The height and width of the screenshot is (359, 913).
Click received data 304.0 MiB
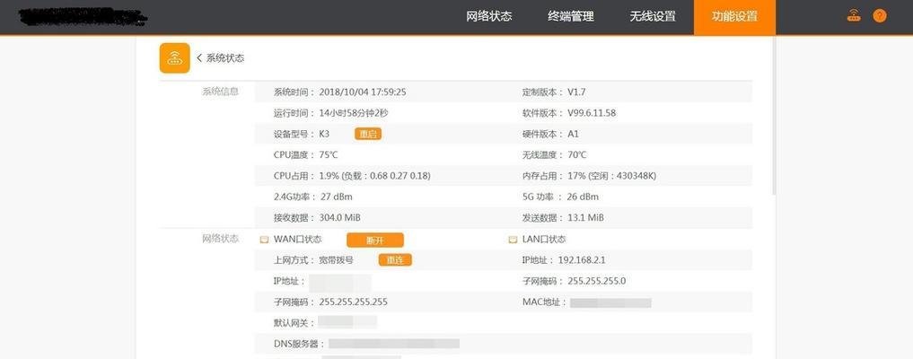click(x=340, y=217)
